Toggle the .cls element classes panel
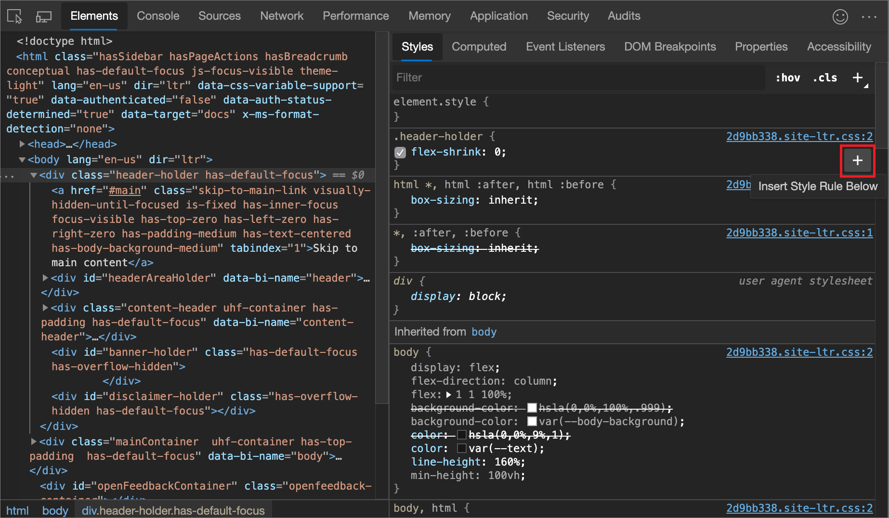889x518 pixels. (825, 78)
